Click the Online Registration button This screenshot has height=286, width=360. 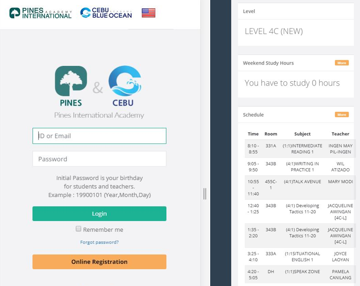coord(99,262)
